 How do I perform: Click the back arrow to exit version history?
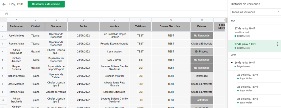point(4,4)
